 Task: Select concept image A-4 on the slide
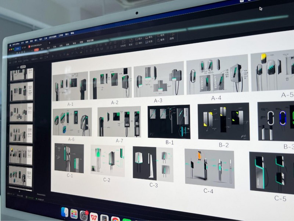click(217, 75)
